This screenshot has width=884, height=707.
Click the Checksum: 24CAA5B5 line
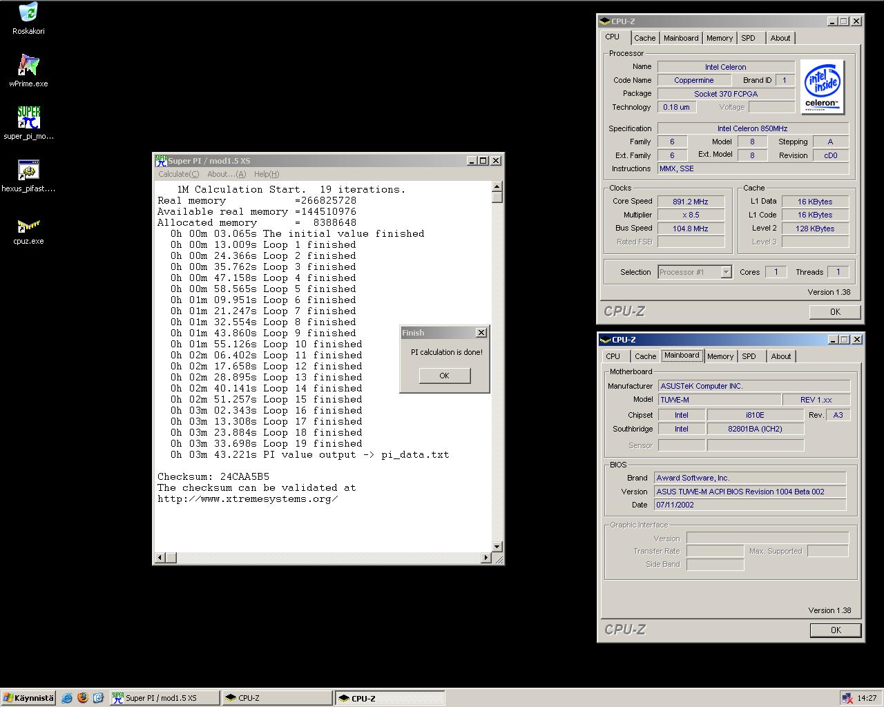coord(213,476)
